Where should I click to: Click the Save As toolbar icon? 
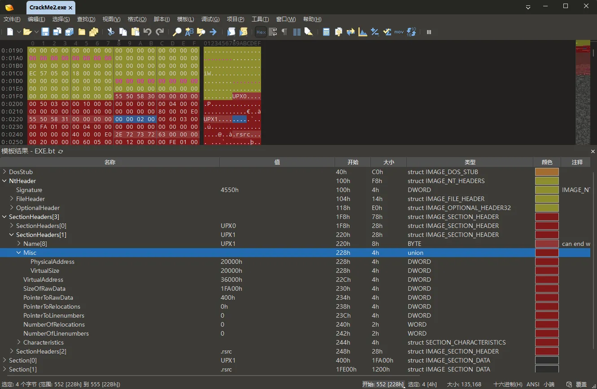point(57,32)
